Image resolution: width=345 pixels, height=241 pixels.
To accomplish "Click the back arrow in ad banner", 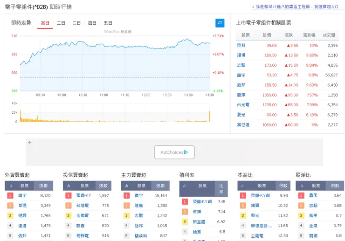I will pyautogui.click(x=30, y=142).
